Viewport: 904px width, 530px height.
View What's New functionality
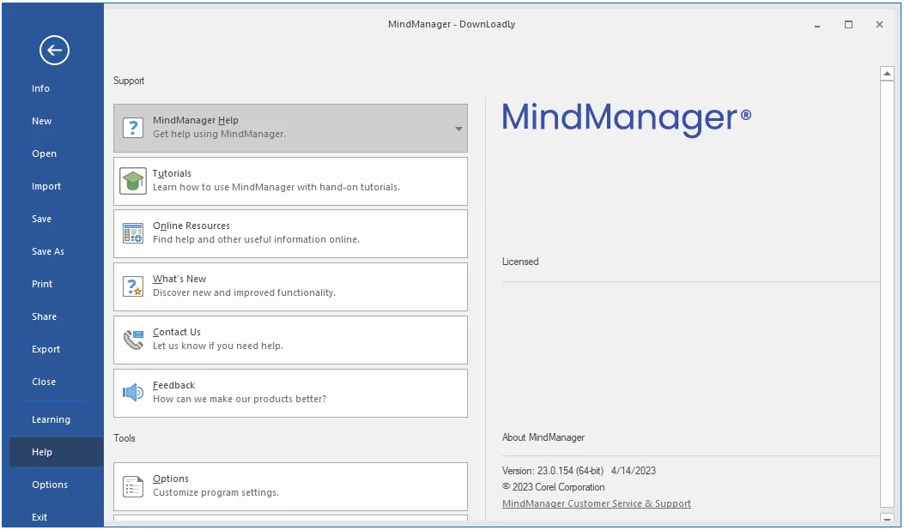[x=290, y=286]
